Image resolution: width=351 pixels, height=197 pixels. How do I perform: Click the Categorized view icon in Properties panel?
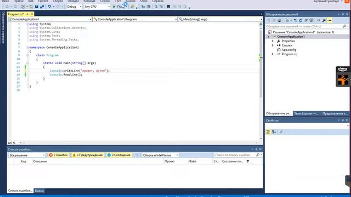[x=268, y=132]
